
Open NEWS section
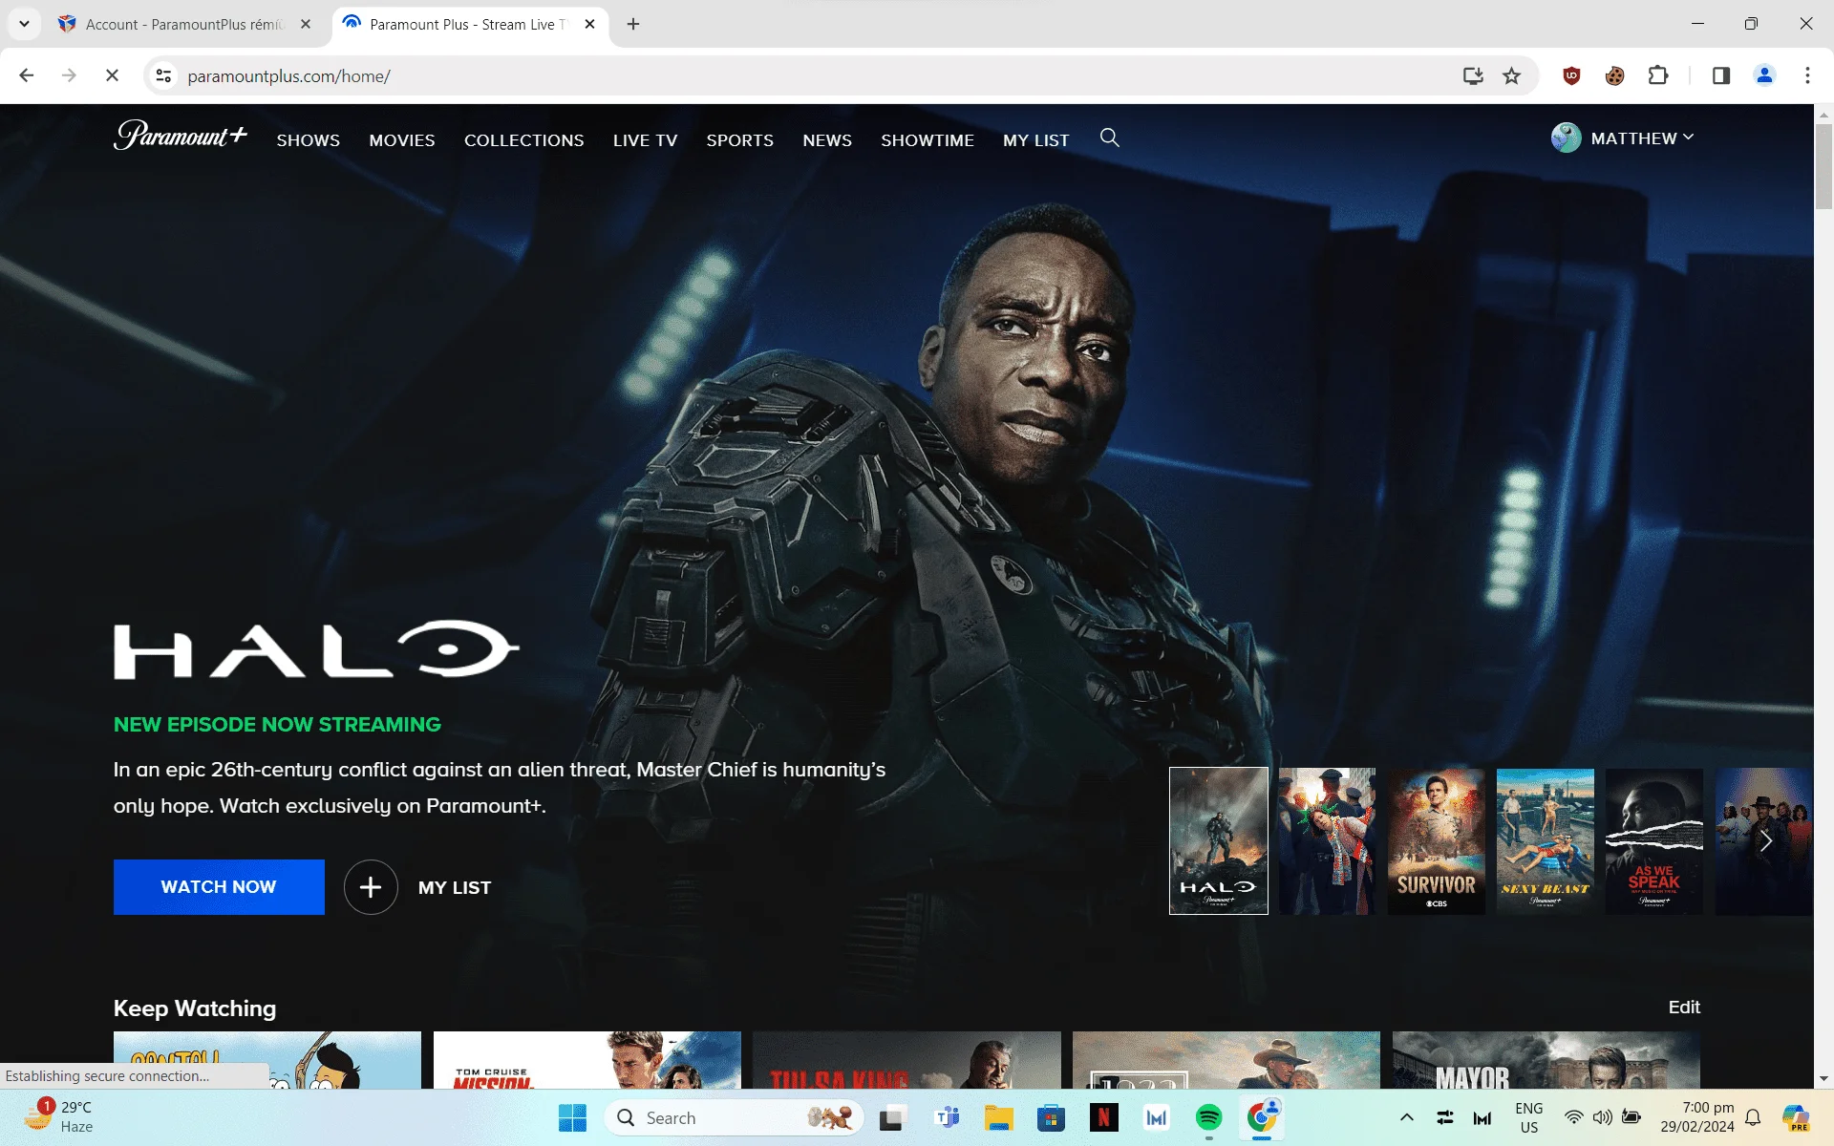tap(827, 140)
